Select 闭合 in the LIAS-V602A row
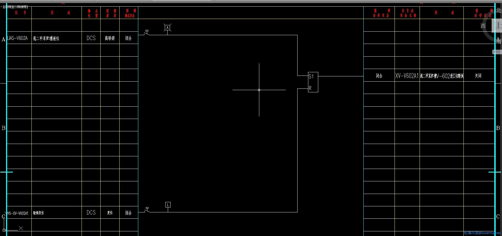The image size is (502, 236). [128, 38]
